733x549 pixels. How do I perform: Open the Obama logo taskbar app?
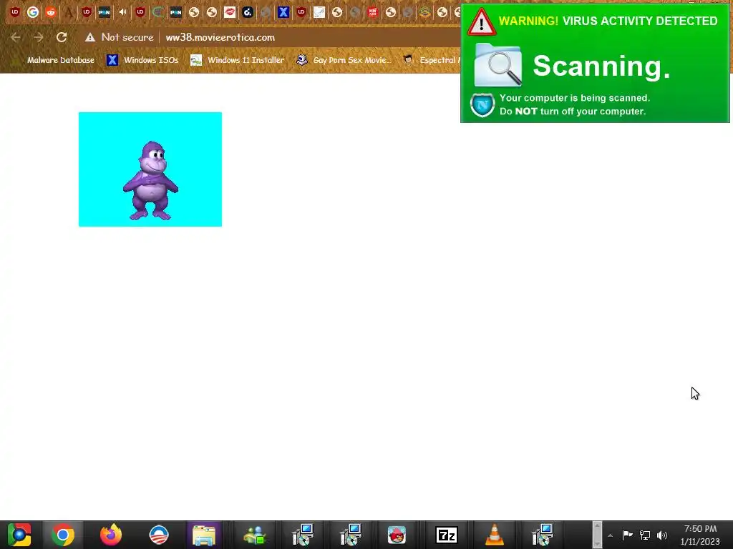(x=158, y=535)
